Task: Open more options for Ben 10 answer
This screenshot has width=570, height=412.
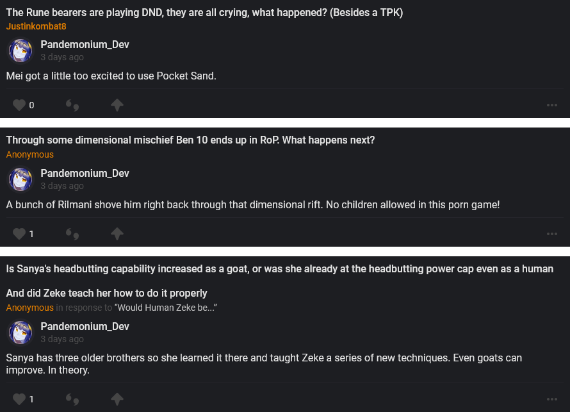Action: coord(552,234)
